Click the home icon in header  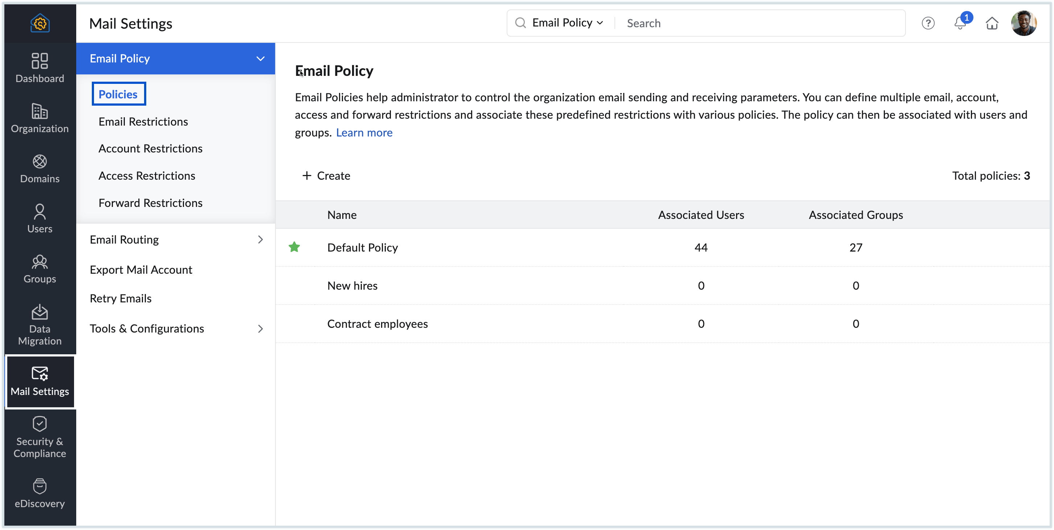pyautogui.click(x=992, y=23)
